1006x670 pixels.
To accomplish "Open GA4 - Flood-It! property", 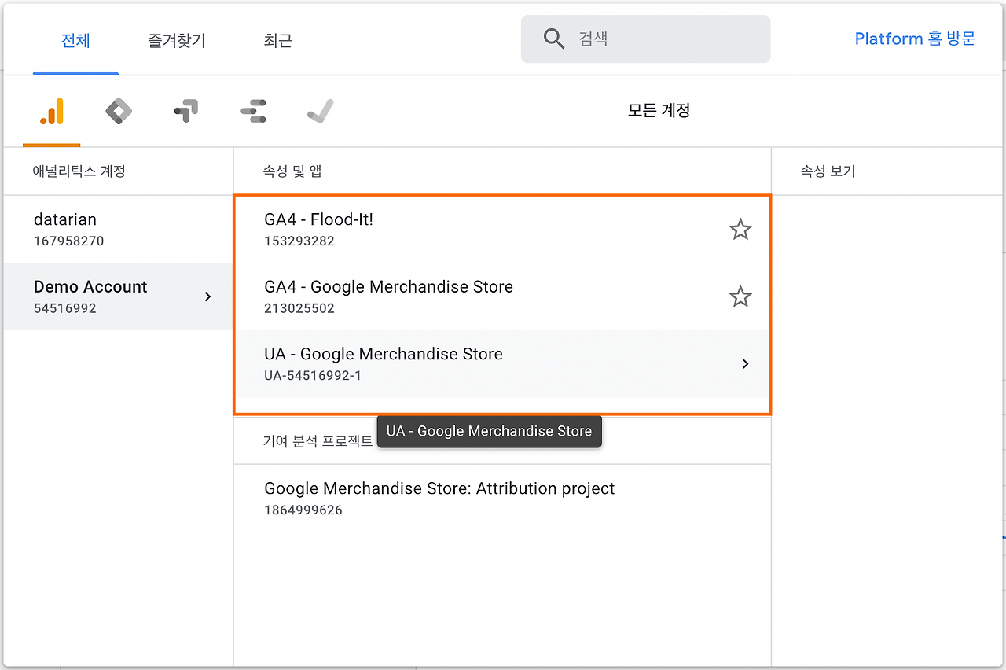I will (x=502, y=230).
